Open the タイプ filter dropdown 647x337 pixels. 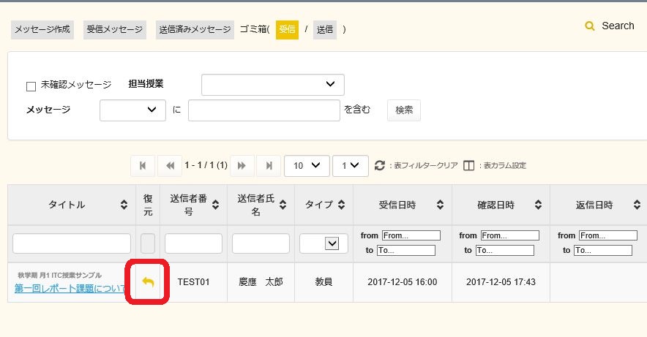point(322,243)
